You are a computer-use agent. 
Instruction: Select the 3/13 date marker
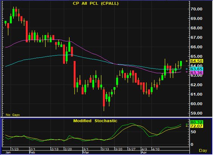tap(105, 149)
